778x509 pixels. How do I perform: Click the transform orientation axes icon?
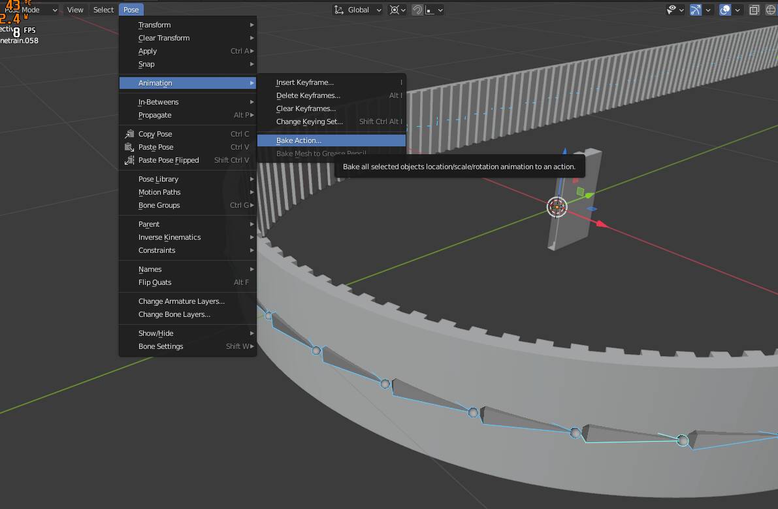pyautogui.click(x=338, y=10)
